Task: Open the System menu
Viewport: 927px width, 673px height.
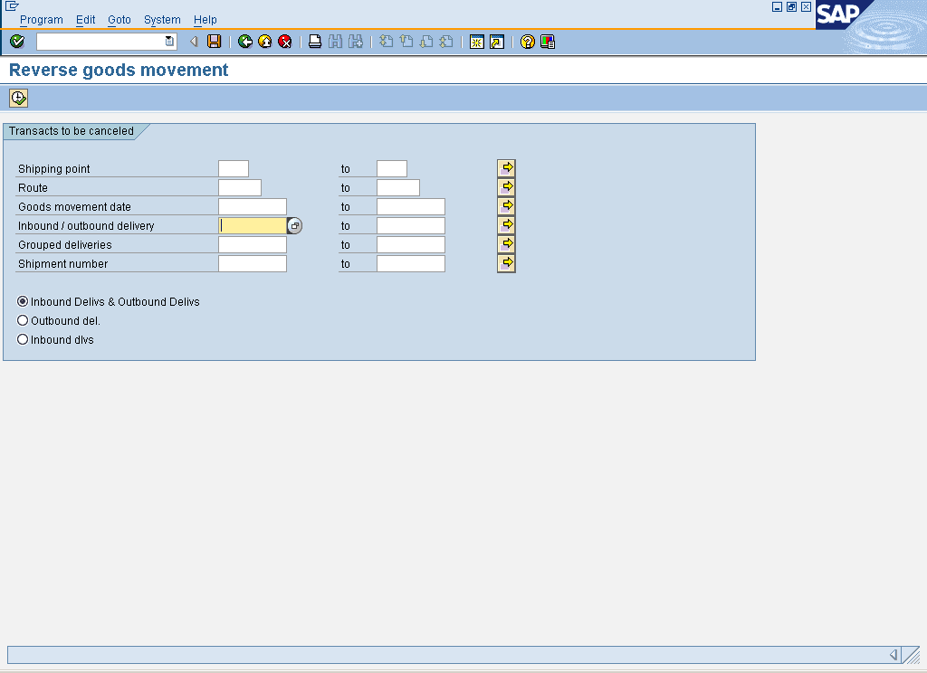Action: pyautogui.click(x=162, y=20)
